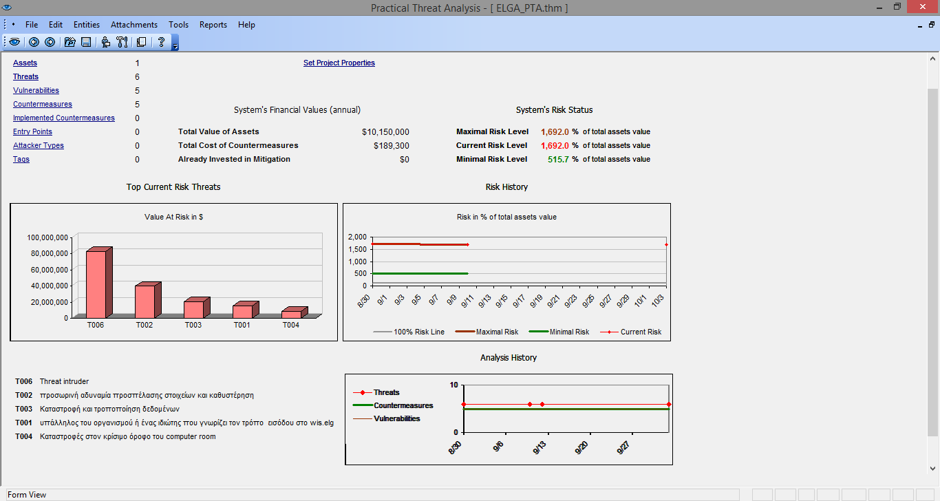This screenshot has height=501, width=940.
Task: Click the 'Risk History' heading
Action: tap(506, 186)
